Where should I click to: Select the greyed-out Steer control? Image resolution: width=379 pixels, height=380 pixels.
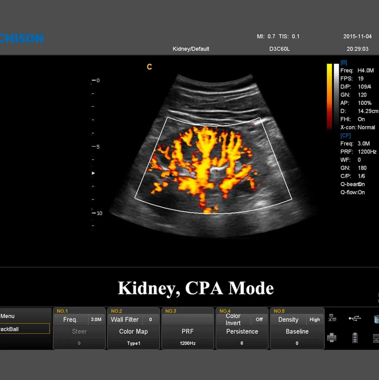click(x=79, y=331)
